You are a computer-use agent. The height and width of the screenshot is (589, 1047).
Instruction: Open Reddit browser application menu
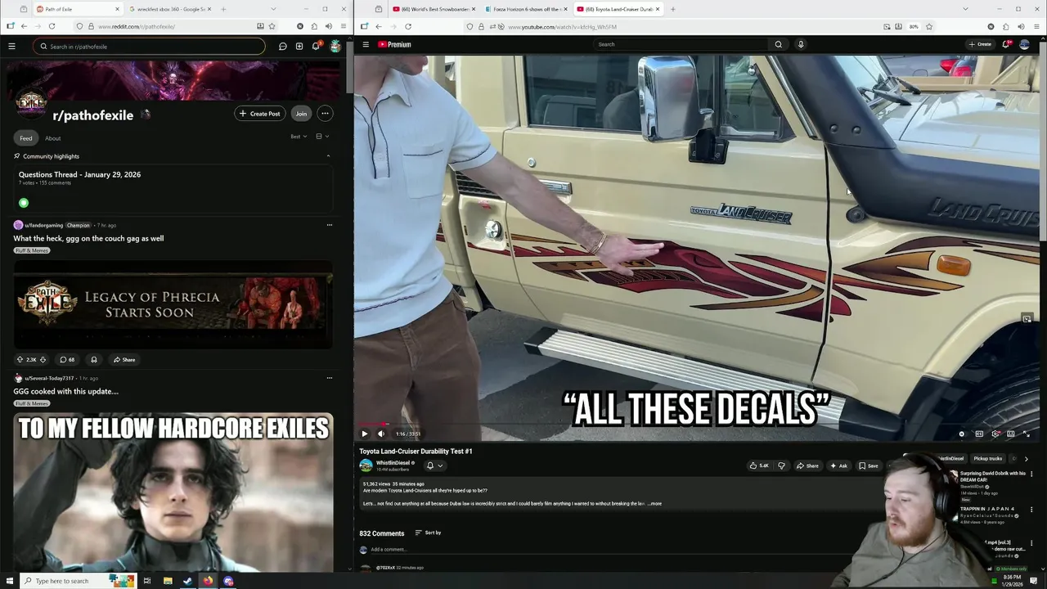click(x=342, y=26)
